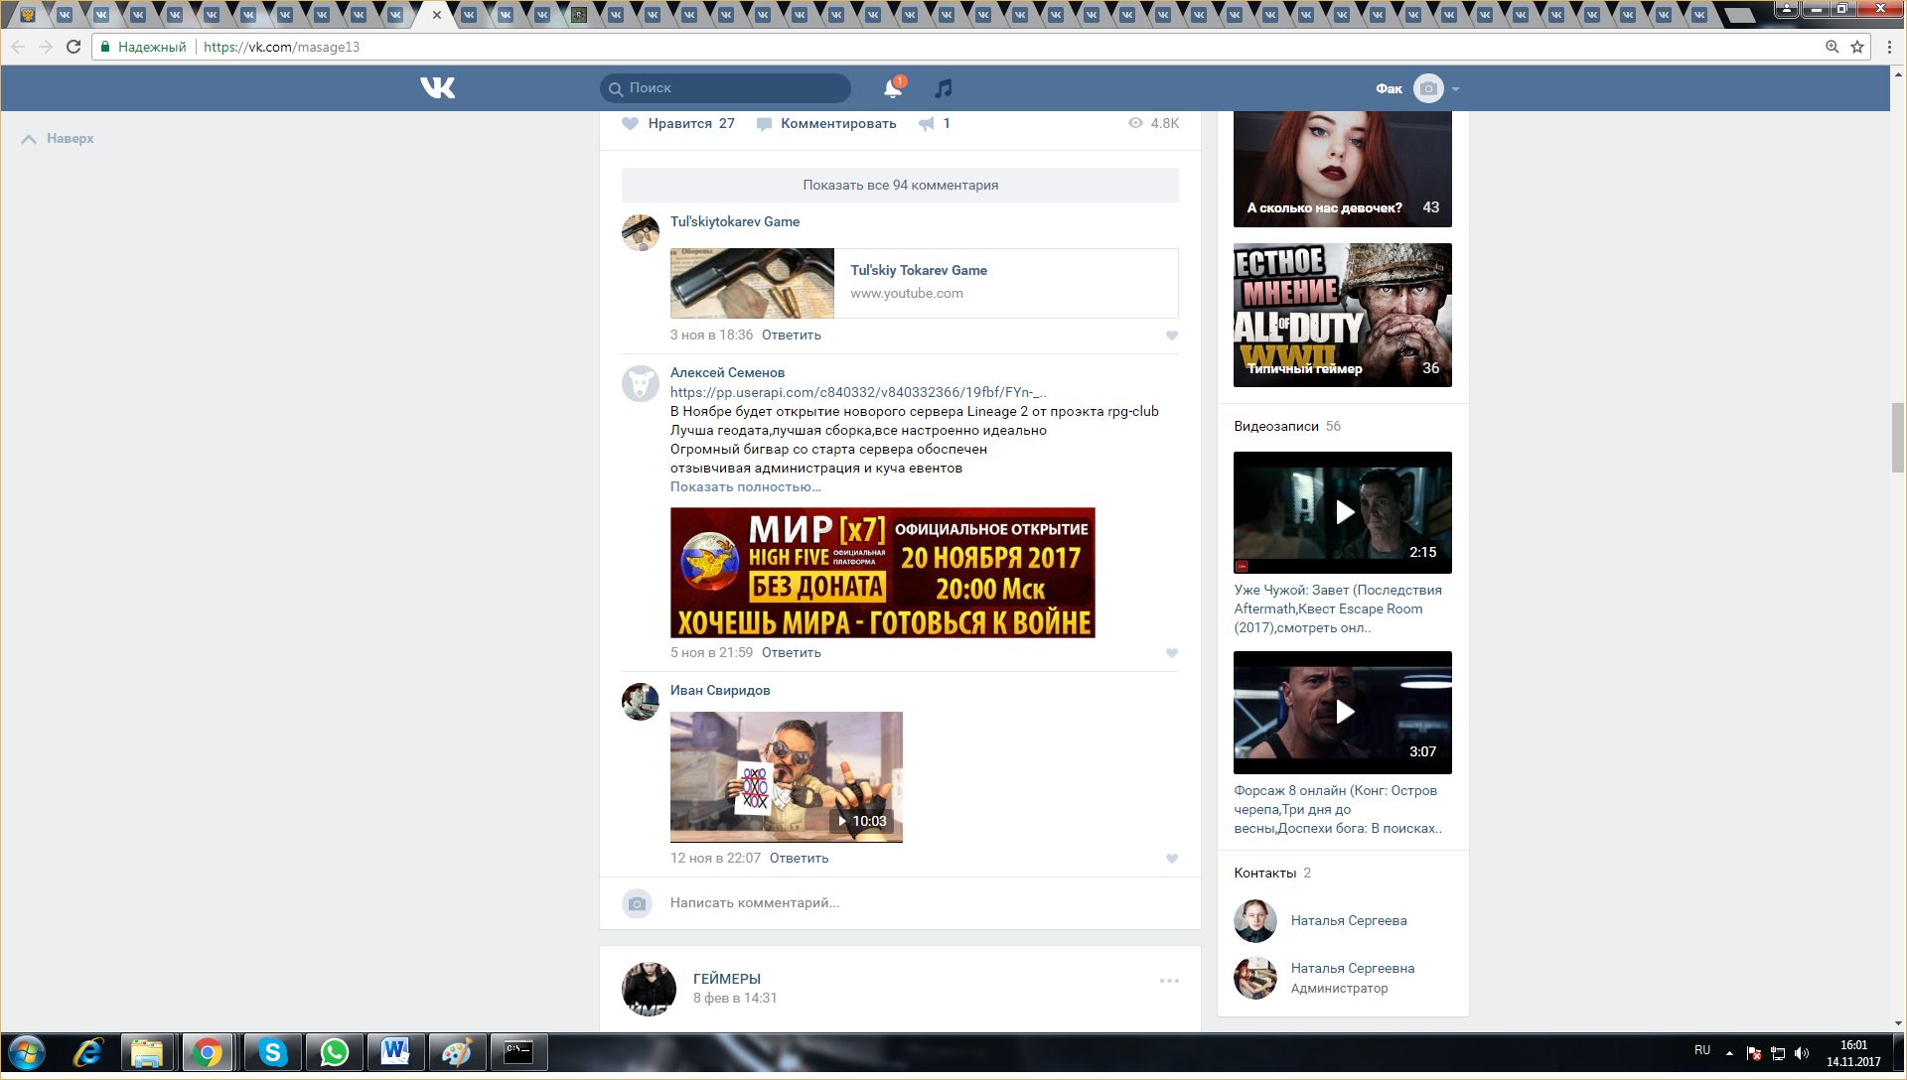The image size is (1907, 1080).
Task: Click the VK logo in header
Action: pos(437,88)
